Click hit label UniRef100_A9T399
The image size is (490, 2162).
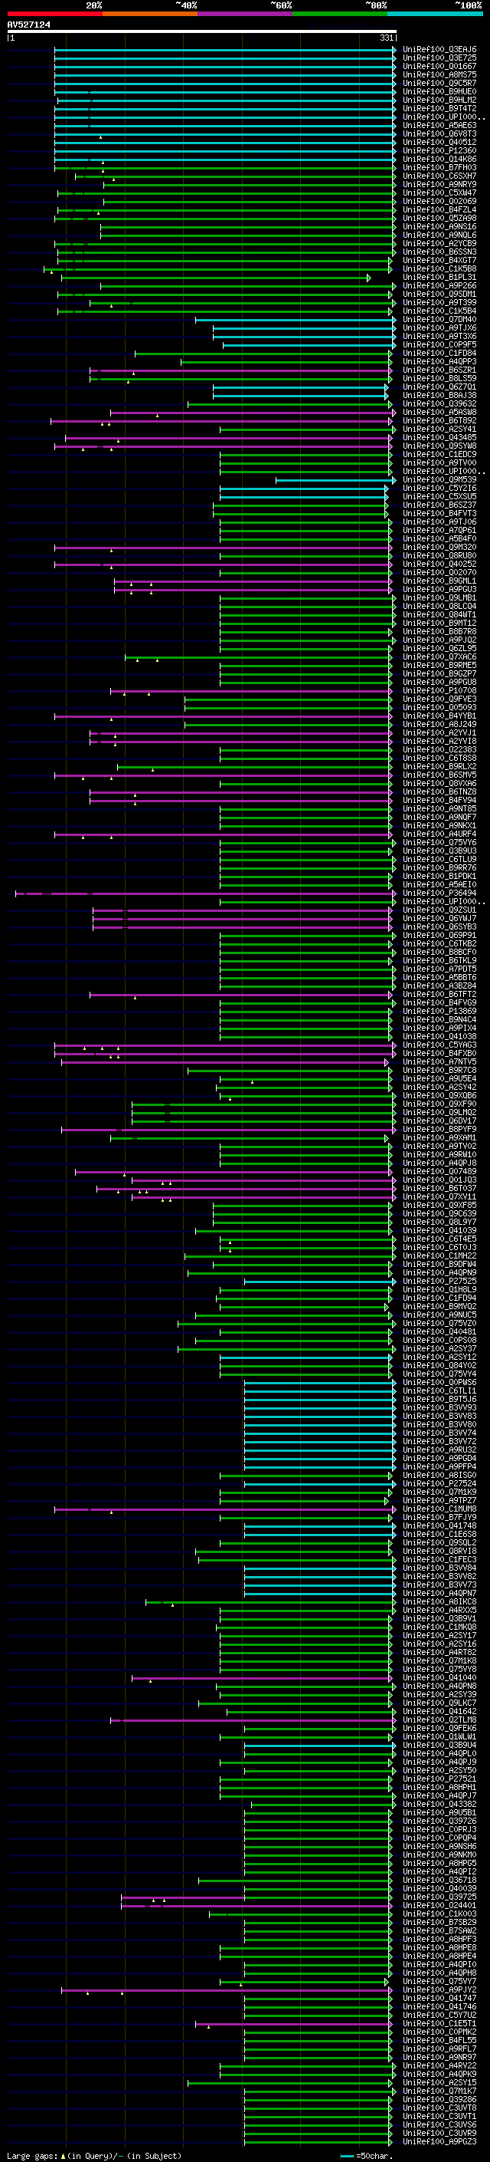pos(439,302)
